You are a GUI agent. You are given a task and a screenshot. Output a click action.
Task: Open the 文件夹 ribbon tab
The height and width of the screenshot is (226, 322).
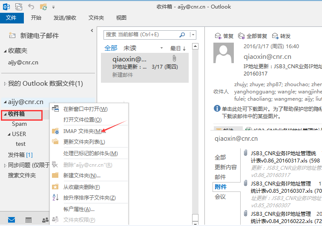coord(96,18)
